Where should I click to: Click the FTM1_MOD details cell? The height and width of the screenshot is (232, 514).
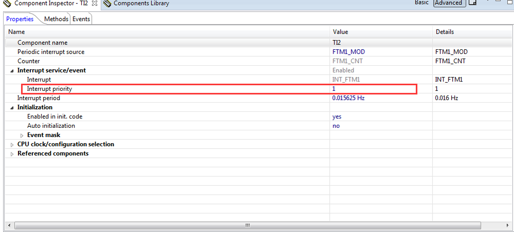click(473, 52)
